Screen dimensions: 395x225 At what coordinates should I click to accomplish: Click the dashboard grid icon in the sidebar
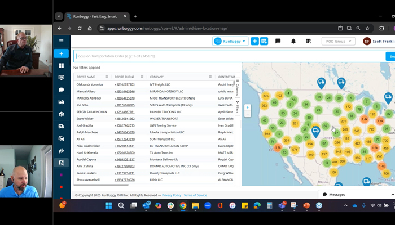(x=61, y=66)
